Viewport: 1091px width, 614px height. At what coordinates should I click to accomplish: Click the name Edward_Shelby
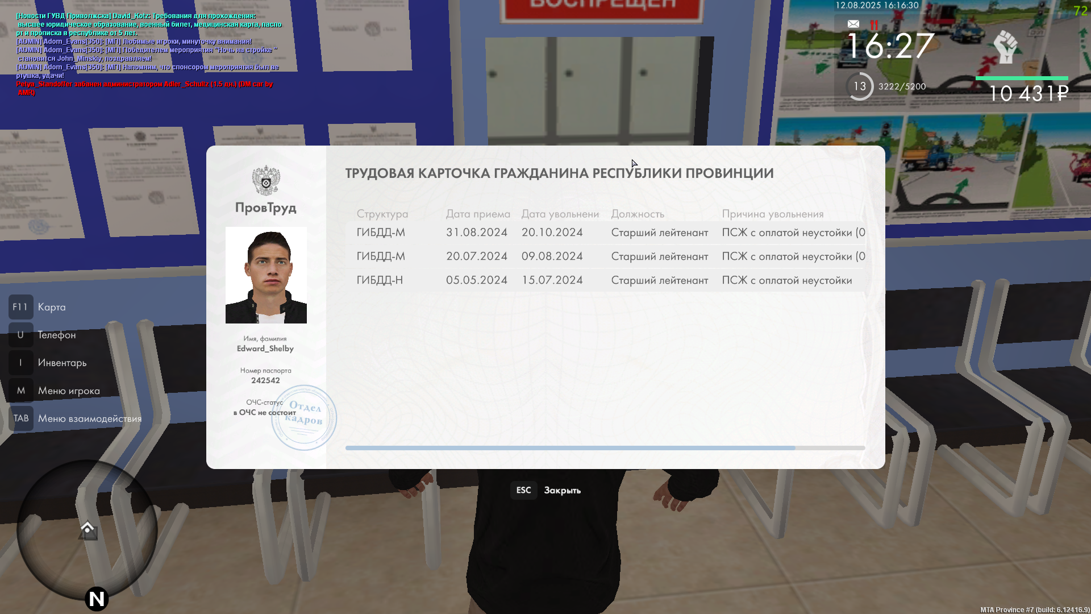click(265, 349)
